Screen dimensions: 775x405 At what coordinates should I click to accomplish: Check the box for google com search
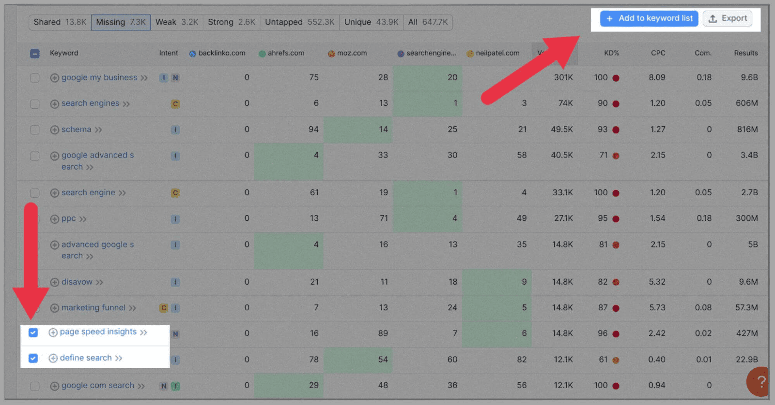click(x=35, y=386)
